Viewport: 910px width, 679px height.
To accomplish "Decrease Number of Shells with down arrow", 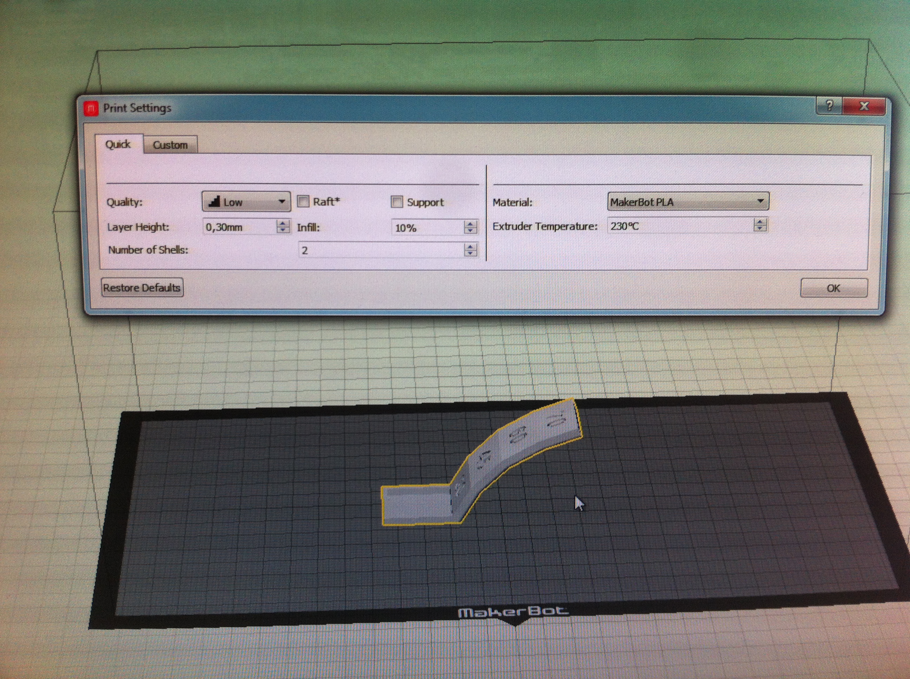I will [471, 254].
